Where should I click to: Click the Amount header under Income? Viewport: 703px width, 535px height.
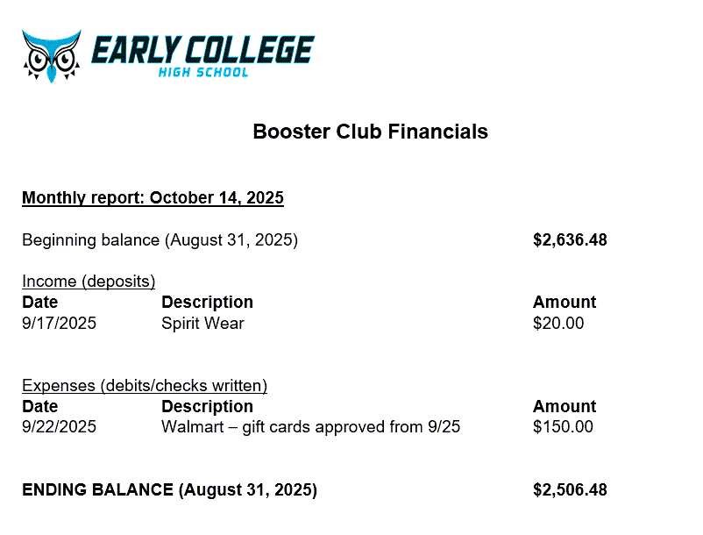[x=564, y=303]
